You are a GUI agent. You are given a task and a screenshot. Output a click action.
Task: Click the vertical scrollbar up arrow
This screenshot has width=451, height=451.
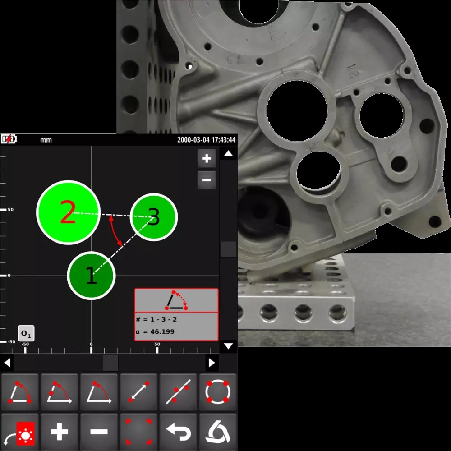[x=228, y=154]
